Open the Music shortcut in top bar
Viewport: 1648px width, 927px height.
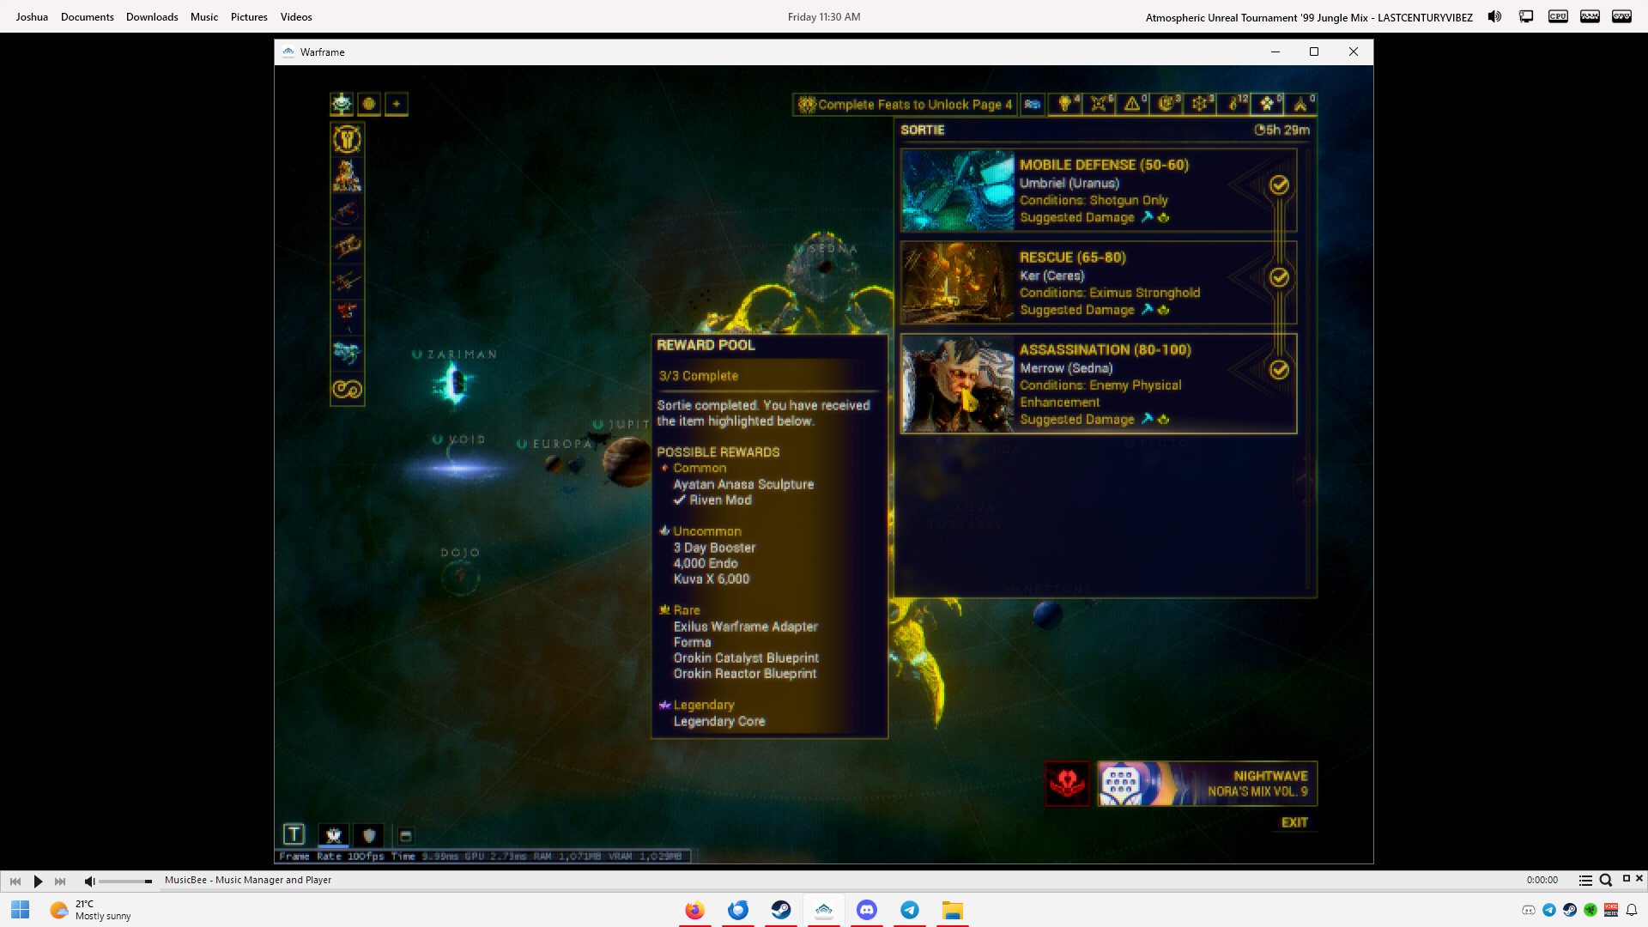[x=204, y=16]
